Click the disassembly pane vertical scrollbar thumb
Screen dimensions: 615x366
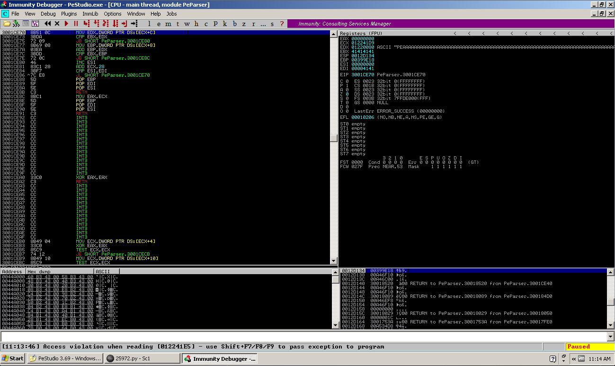[x=334, y=138]
